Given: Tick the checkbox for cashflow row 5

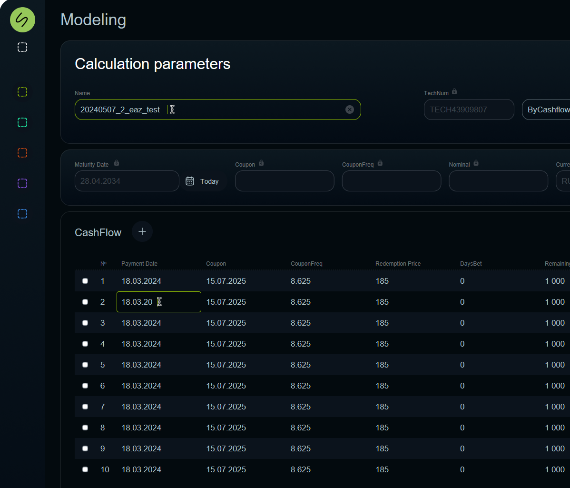Looking at the screenshot, I should pos(85,365).
